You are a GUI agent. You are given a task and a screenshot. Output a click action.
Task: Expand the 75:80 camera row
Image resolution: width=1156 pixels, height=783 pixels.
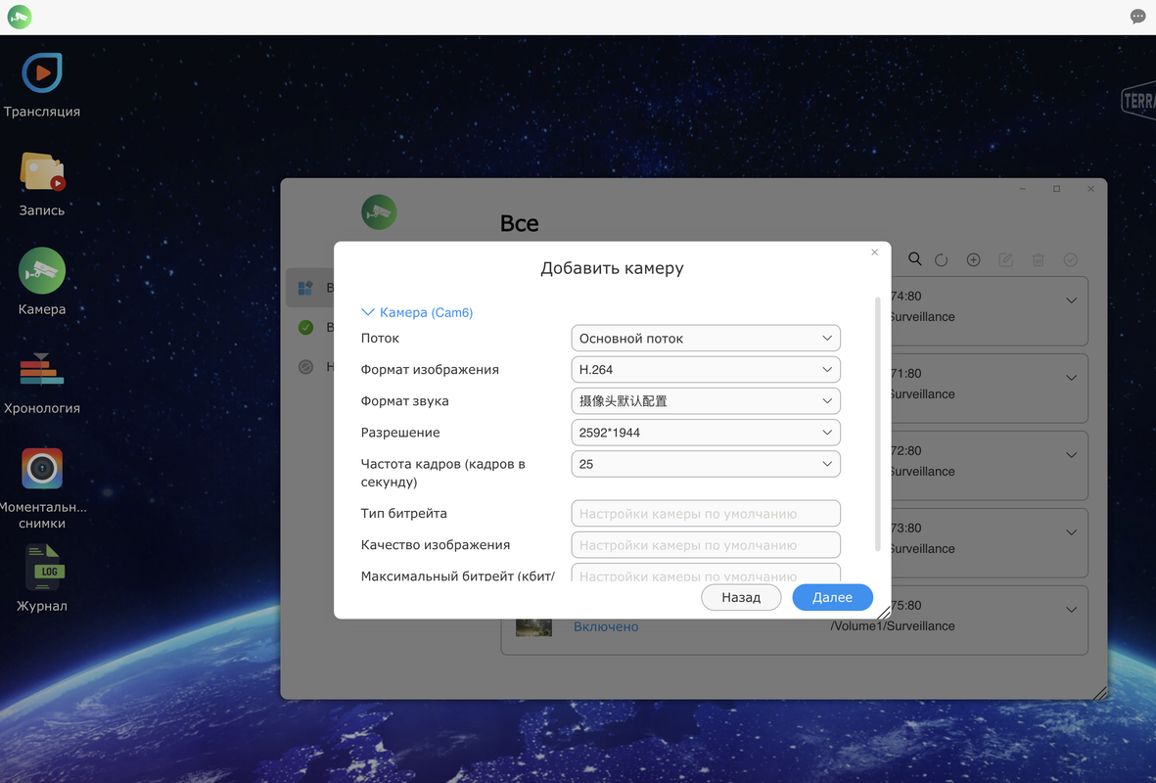point(1071,610)
